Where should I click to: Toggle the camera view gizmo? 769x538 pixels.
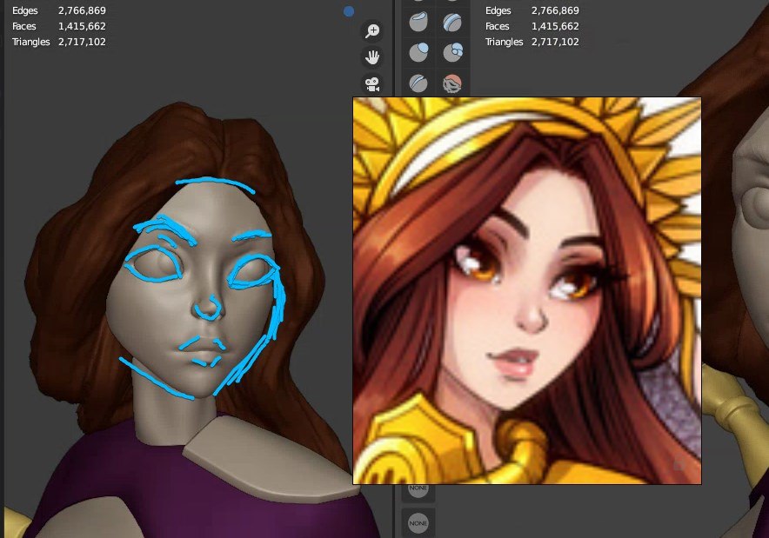pos(372,83)
